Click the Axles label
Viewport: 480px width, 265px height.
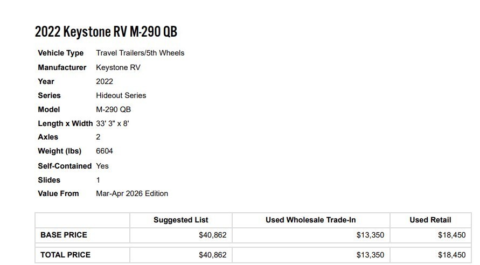coord(48,137)
